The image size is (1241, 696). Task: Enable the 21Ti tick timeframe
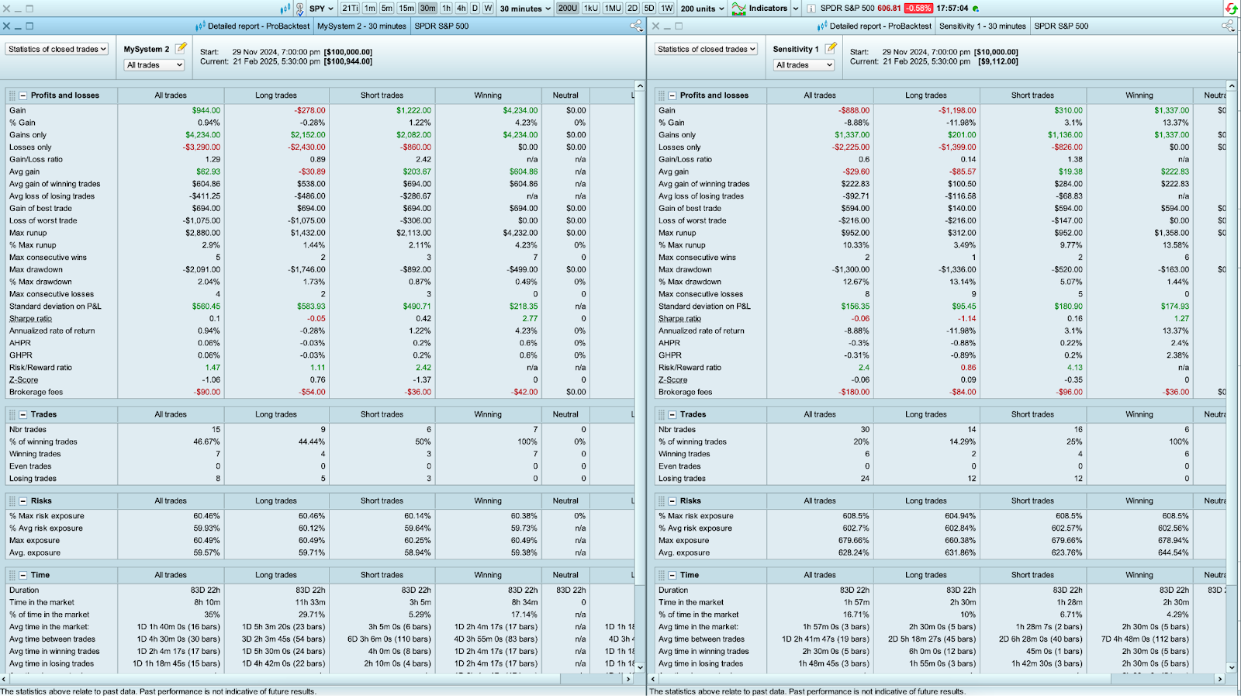coord(350,9)
